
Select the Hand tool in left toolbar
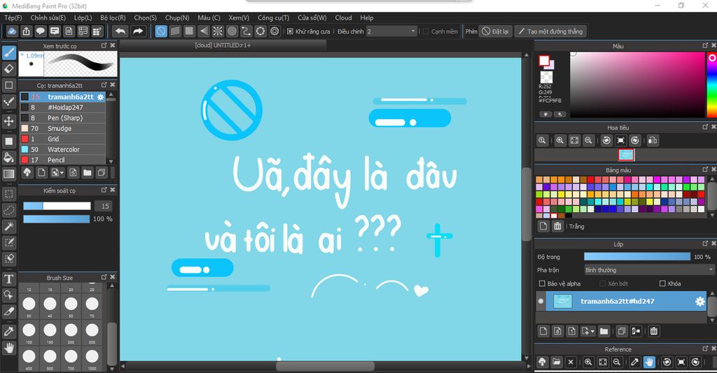click(x=8, y=349)
